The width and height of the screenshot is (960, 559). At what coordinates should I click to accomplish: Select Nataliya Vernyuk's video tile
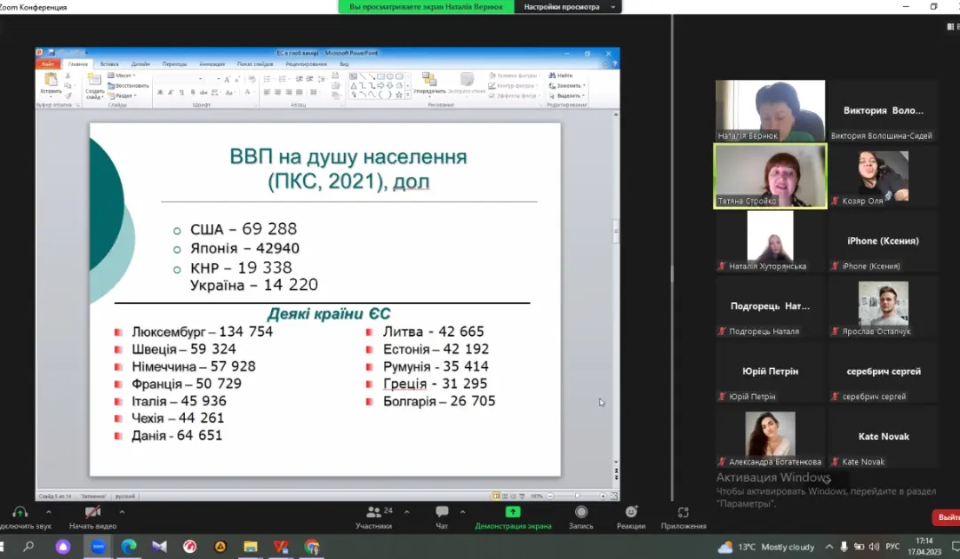click(x=771, y=110)
